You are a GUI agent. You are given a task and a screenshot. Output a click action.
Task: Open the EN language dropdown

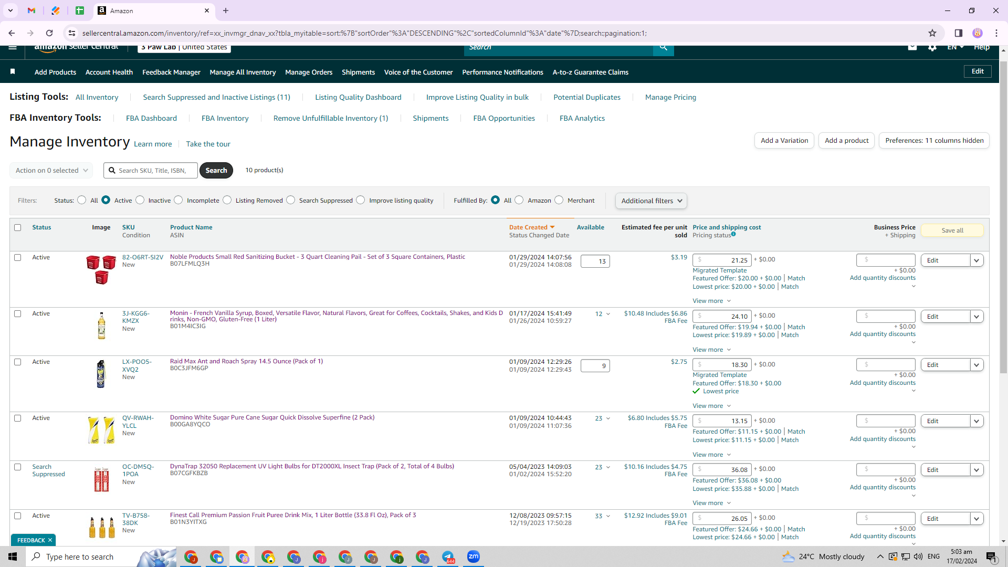955,47
